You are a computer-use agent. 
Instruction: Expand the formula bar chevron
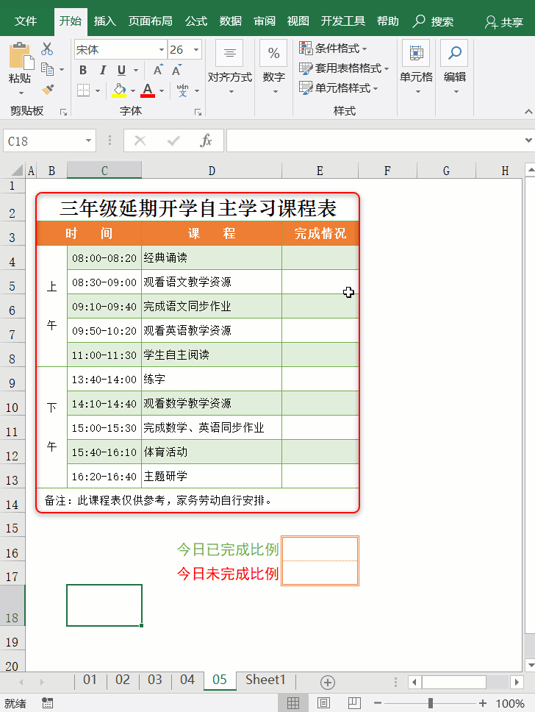(528, 140)
